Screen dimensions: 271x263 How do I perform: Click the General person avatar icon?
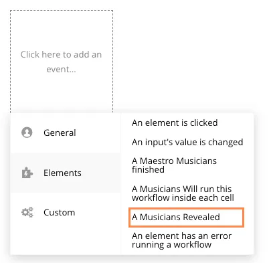point(27,133)
